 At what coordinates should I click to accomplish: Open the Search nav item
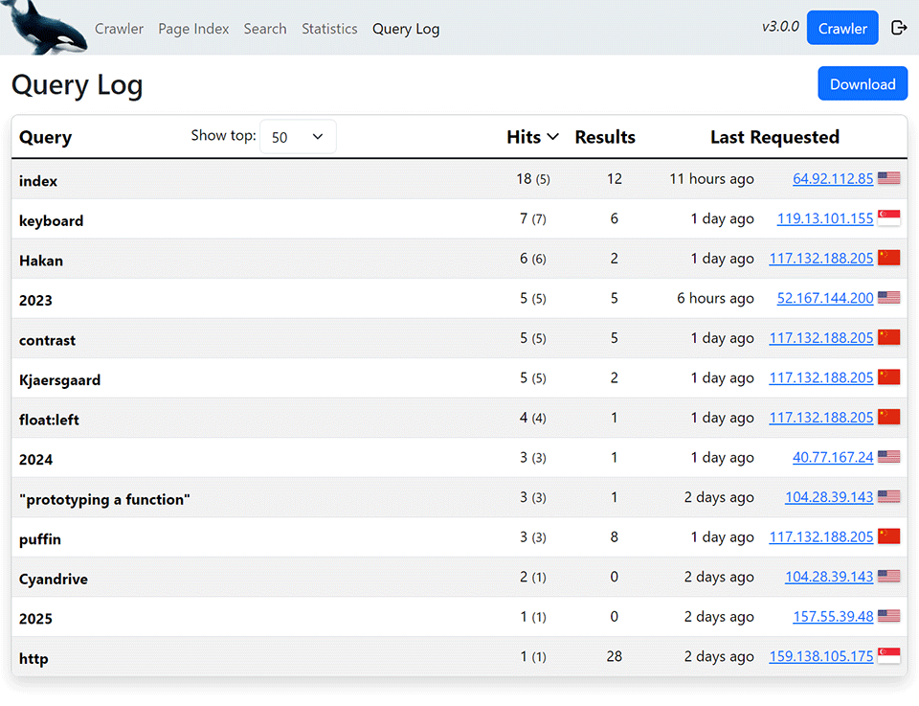coord(265,29)
